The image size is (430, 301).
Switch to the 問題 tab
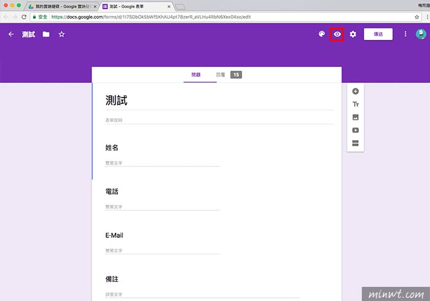coord(196,74)
